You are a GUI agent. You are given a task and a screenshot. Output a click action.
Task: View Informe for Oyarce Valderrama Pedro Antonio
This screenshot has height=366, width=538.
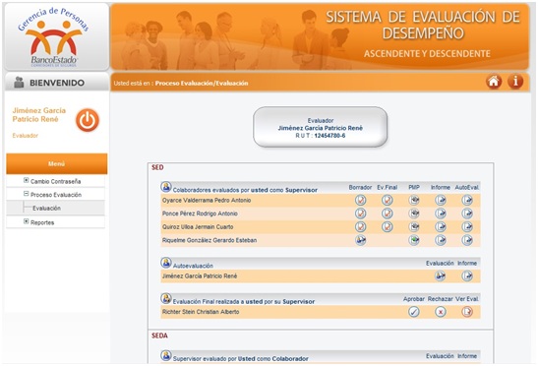441,200
